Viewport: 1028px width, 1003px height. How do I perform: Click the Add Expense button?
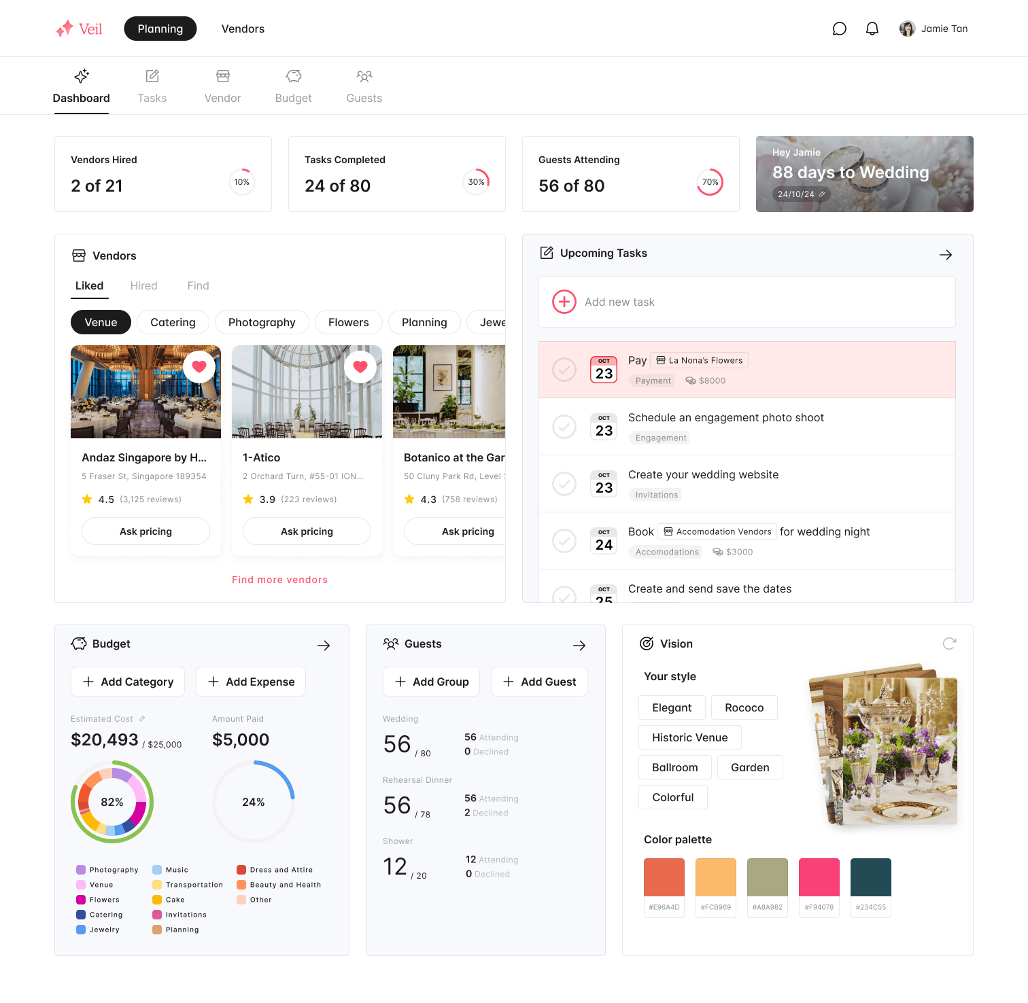(x=251, y=682)
